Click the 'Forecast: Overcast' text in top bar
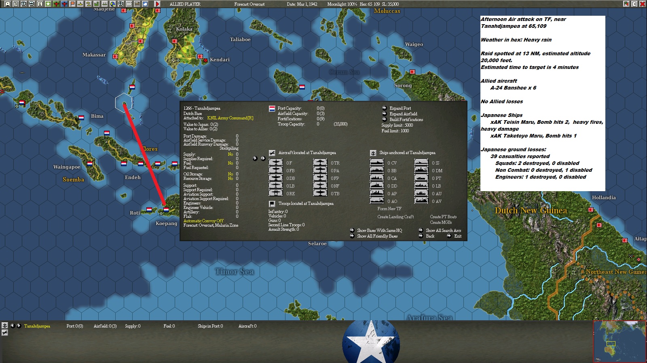647x363 pixels. [249, 4]
